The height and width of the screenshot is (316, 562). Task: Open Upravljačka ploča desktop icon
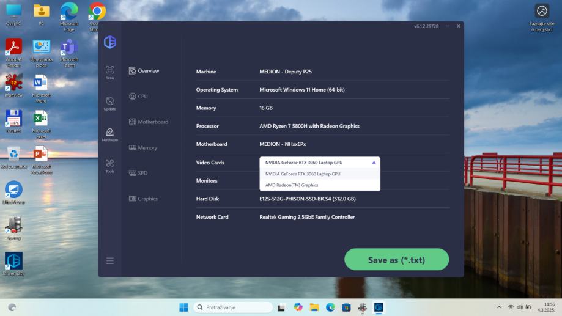[42, 53]
